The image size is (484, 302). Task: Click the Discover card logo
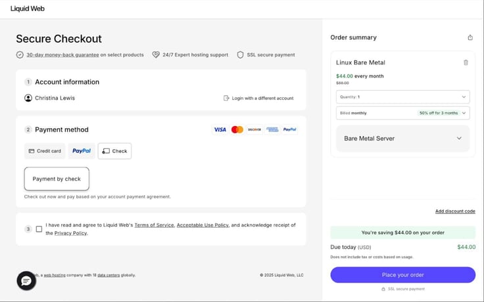click(254, 130)
